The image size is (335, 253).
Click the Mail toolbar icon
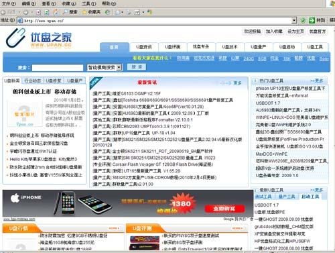pos(118,12)
